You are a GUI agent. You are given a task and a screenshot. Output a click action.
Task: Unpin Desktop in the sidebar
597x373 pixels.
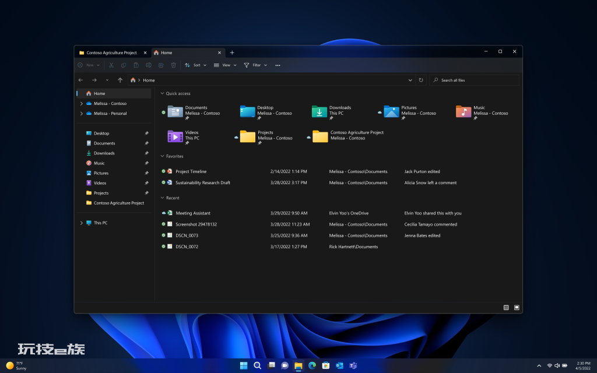point(146,133)
